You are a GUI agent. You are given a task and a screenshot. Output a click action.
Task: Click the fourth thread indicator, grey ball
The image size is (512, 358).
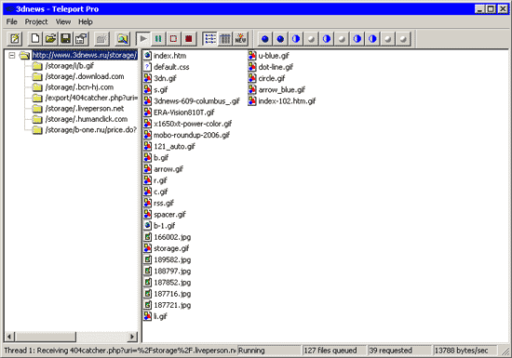pyautogui.click(x=311, y=39)
